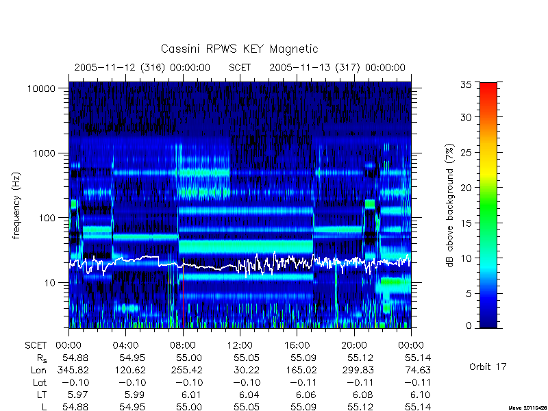Select 55.12 in the Rs row
Screen dimensions: 548x411
coord(360,358)
